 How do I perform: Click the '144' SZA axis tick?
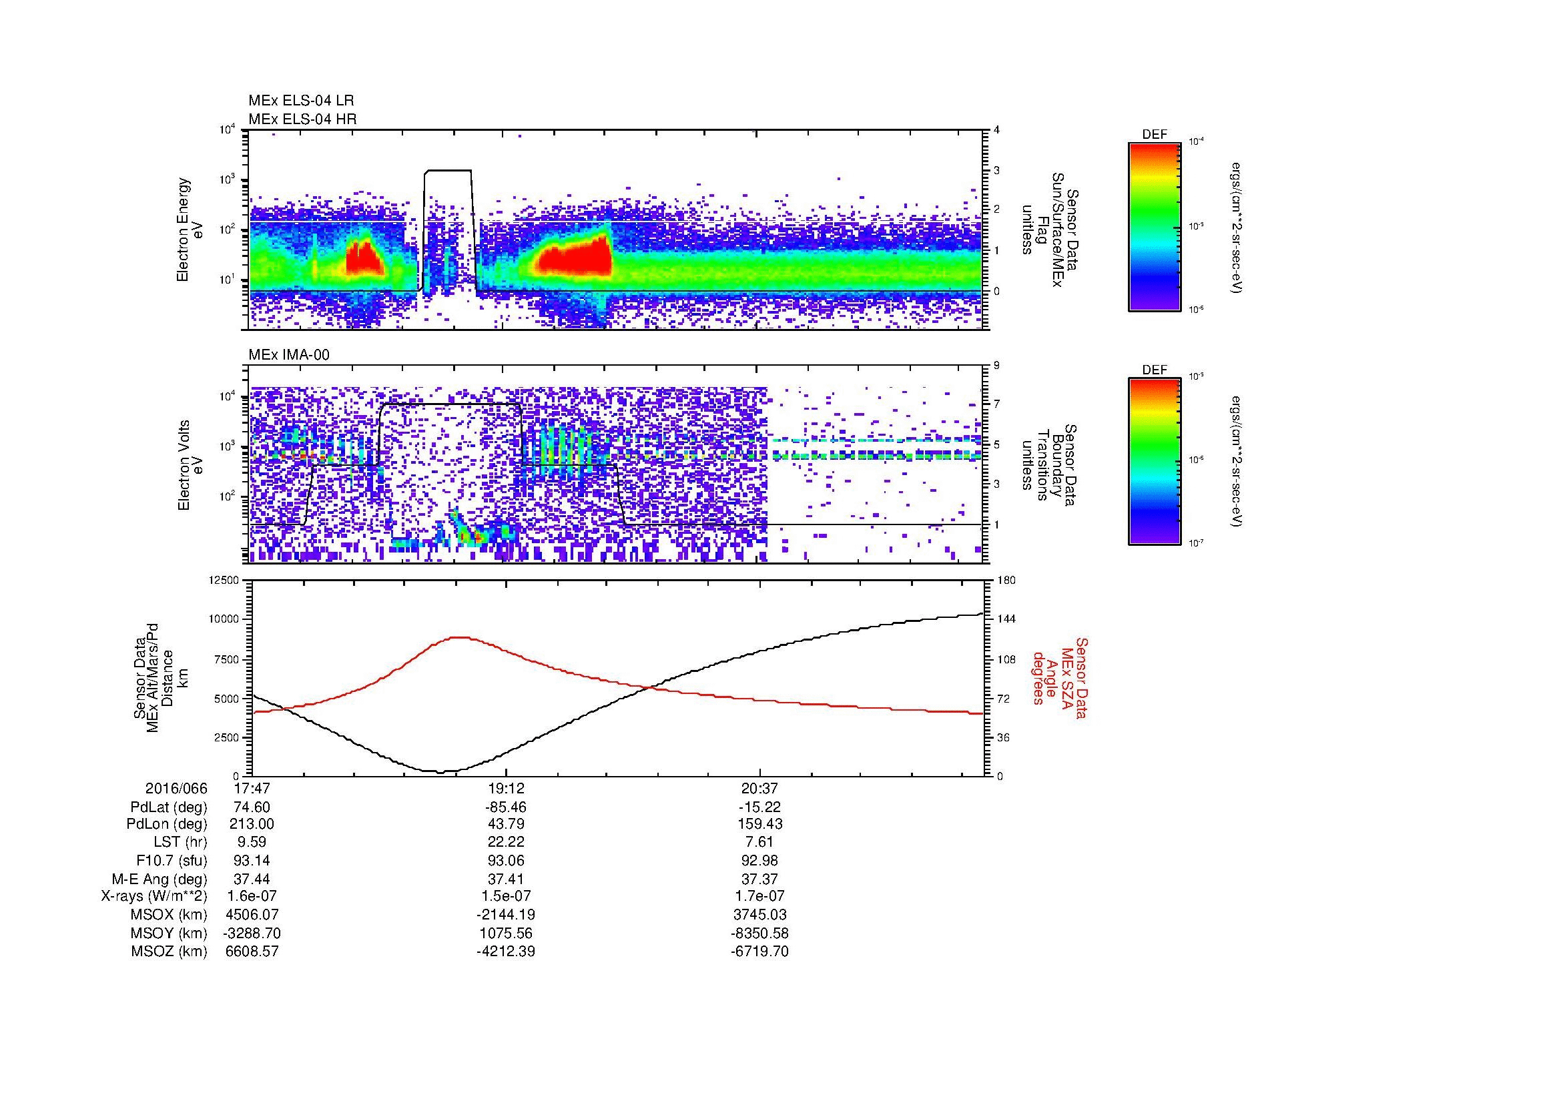coord(1006,619)
